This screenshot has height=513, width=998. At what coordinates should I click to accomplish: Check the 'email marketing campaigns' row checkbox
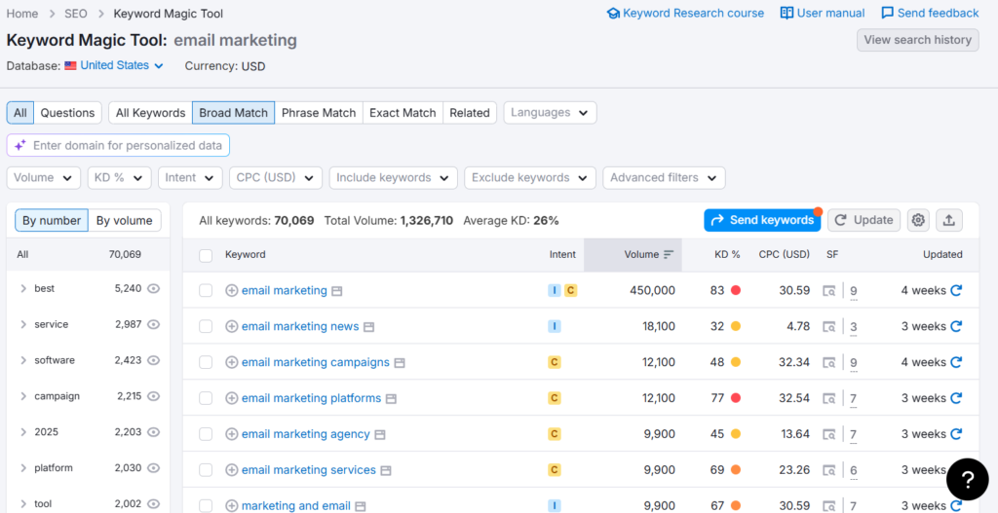tap(206, 362)
